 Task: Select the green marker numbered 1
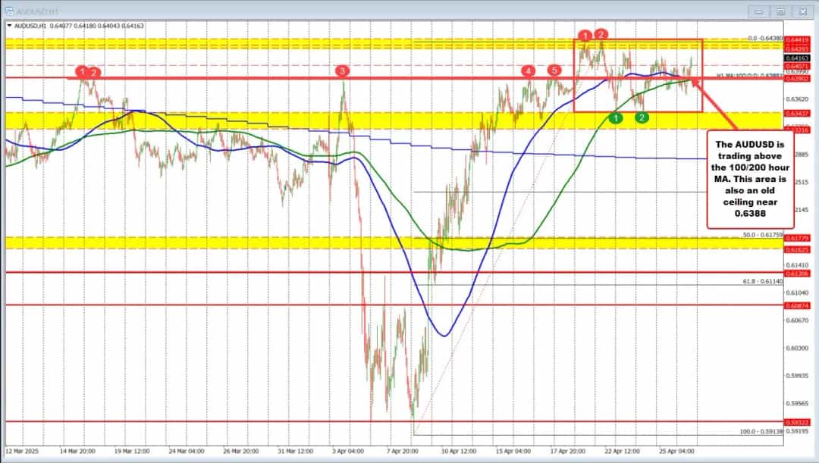pyautogui.click(x=616, y=118)
